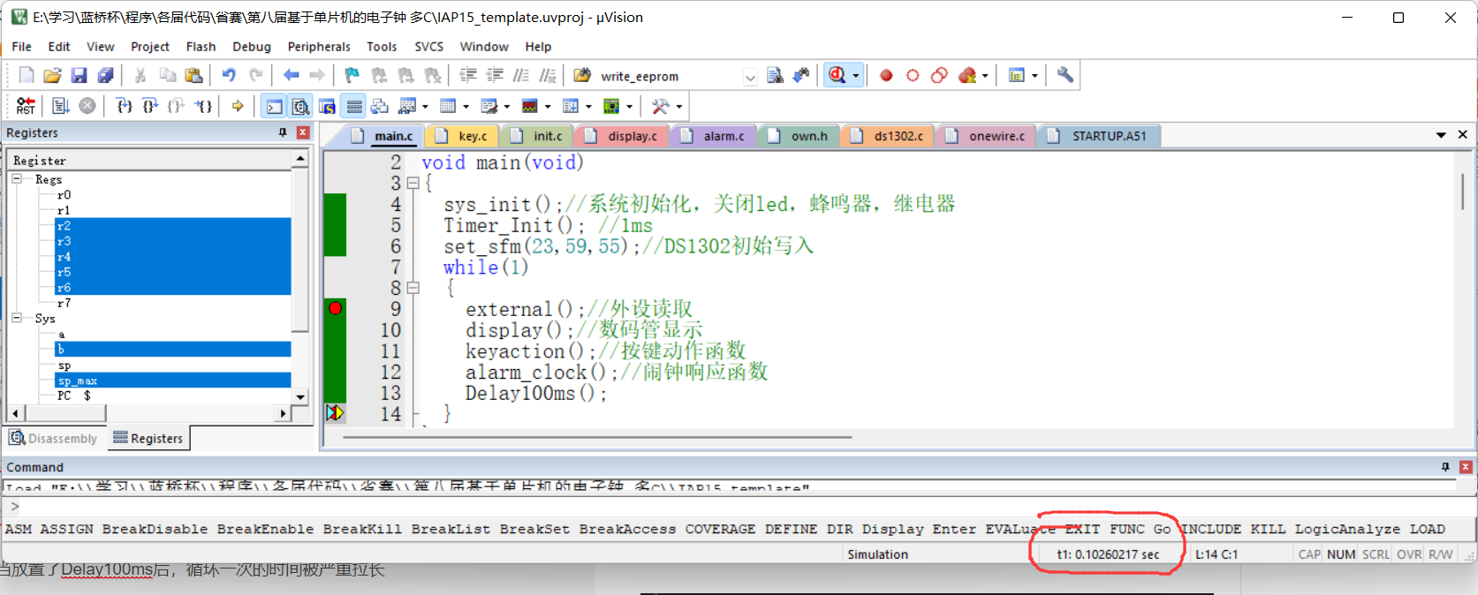Screen dimensions: 1478x595
Task: Collapse the while loop code fold
Action: pos(413,288)
